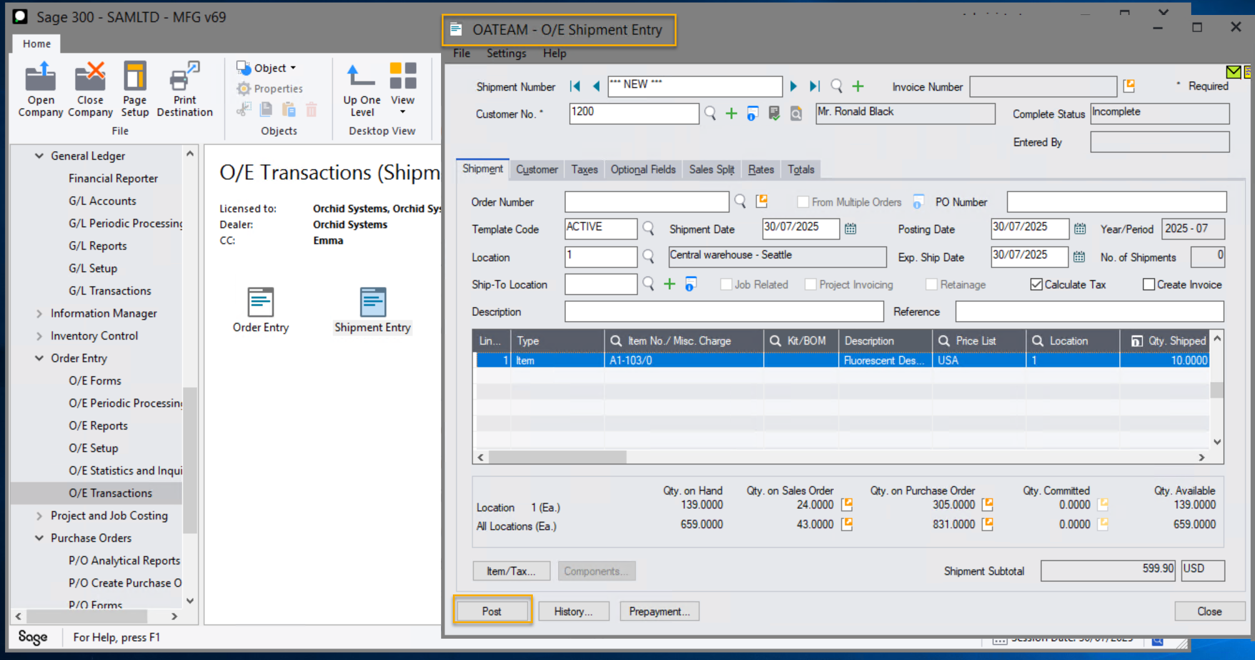1255x660 pixels.
Task: Switch to the Optional Fields tab
Action: [643, 169]
